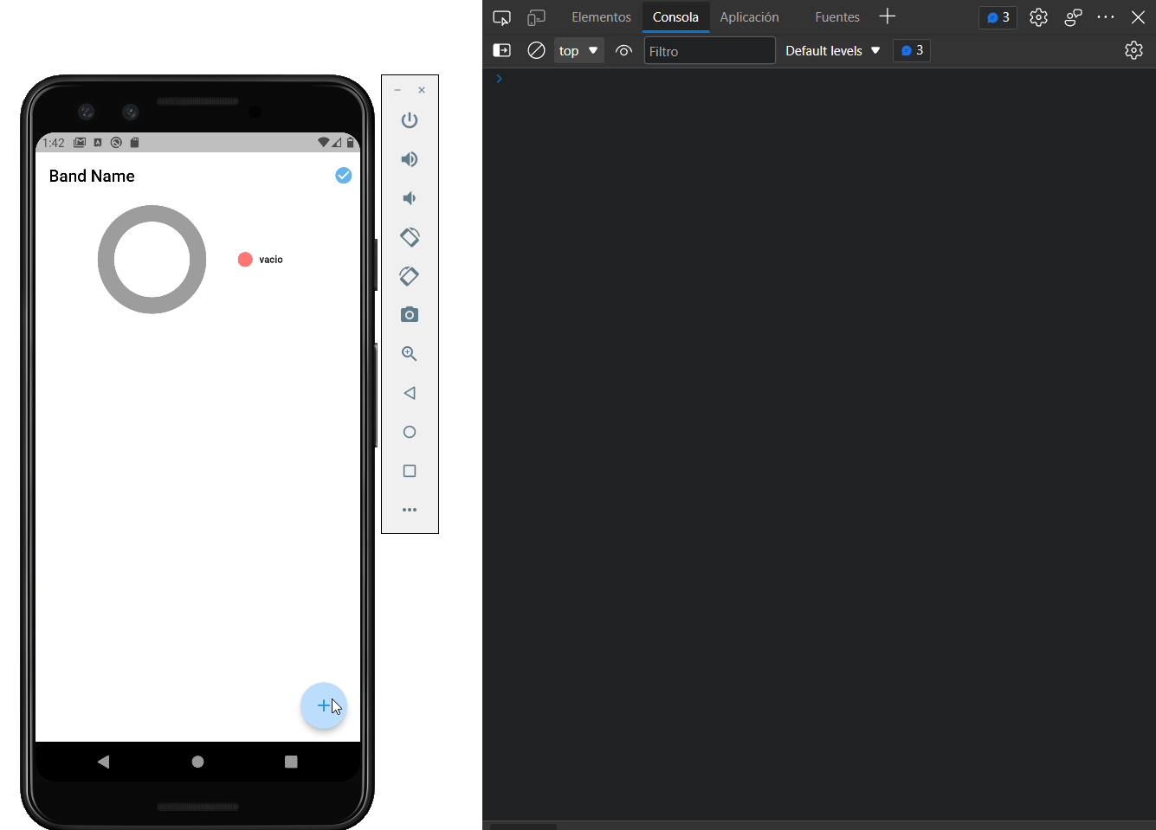Click the DevTools horizontal scrollbar at the bottom
Viewport: 1156px width, 830px height.
pyautogui.click(x=523, y=827)
